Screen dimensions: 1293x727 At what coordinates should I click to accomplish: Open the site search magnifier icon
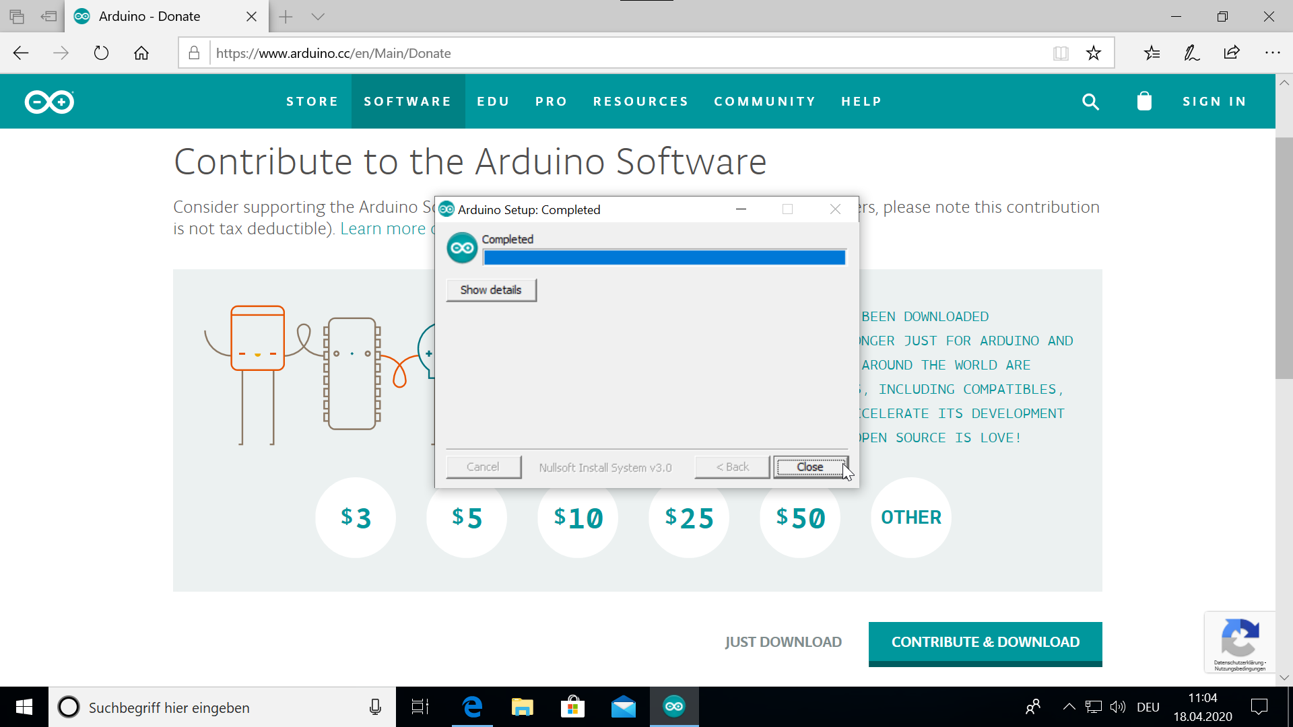coord(1090,102)
